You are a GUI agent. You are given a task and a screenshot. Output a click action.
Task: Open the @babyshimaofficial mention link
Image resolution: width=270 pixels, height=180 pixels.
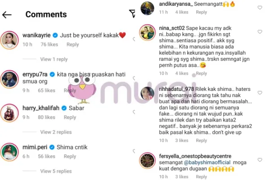click(207, 162)
